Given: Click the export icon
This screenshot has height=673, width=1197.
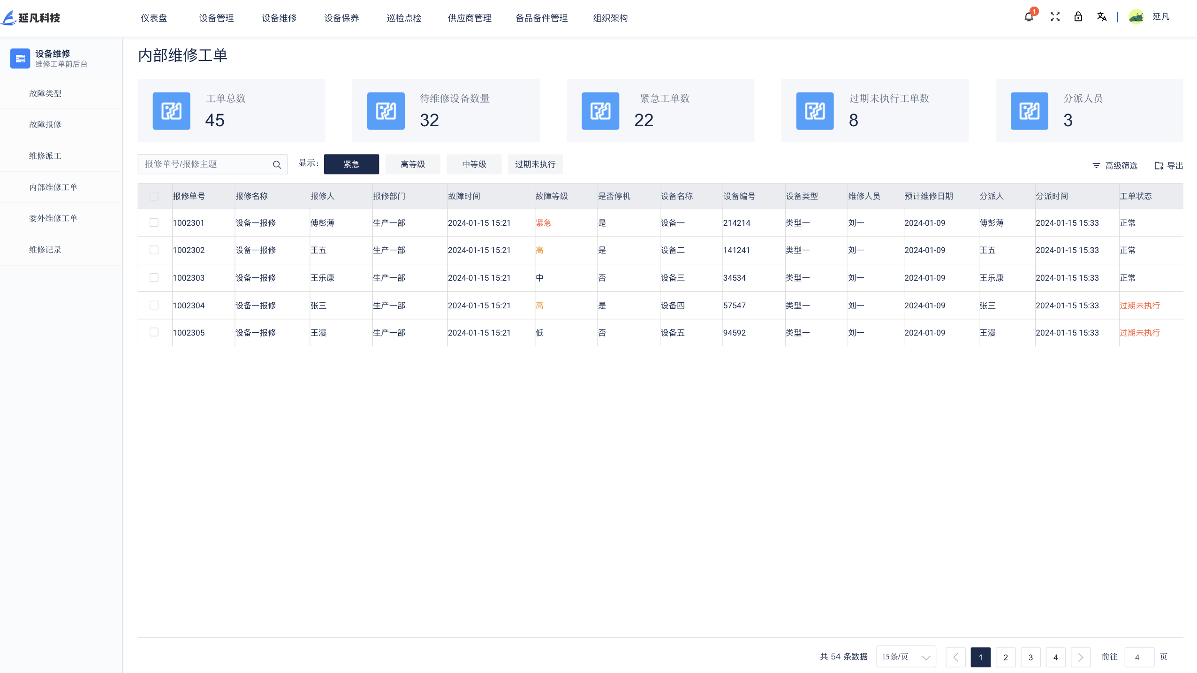Looking at the screenshot, I should 1159,166.
